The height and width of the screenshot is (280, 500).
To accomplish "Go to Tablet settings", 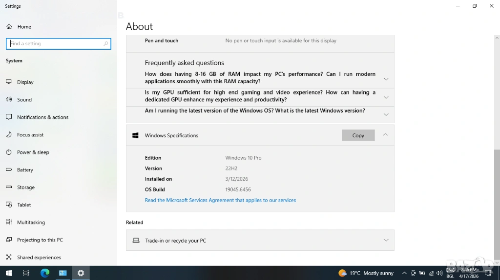I will [24, 205].
